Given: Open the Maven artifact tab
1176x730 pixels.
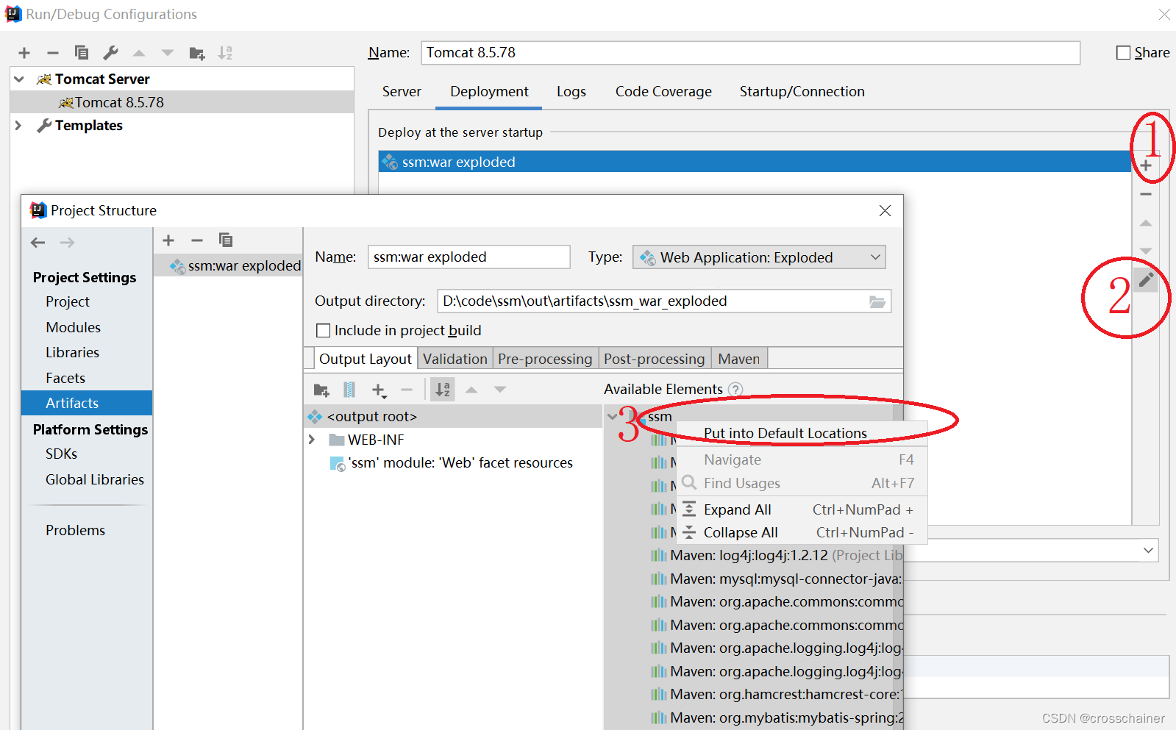Looking at the screenshot, I should click(739, 359).
